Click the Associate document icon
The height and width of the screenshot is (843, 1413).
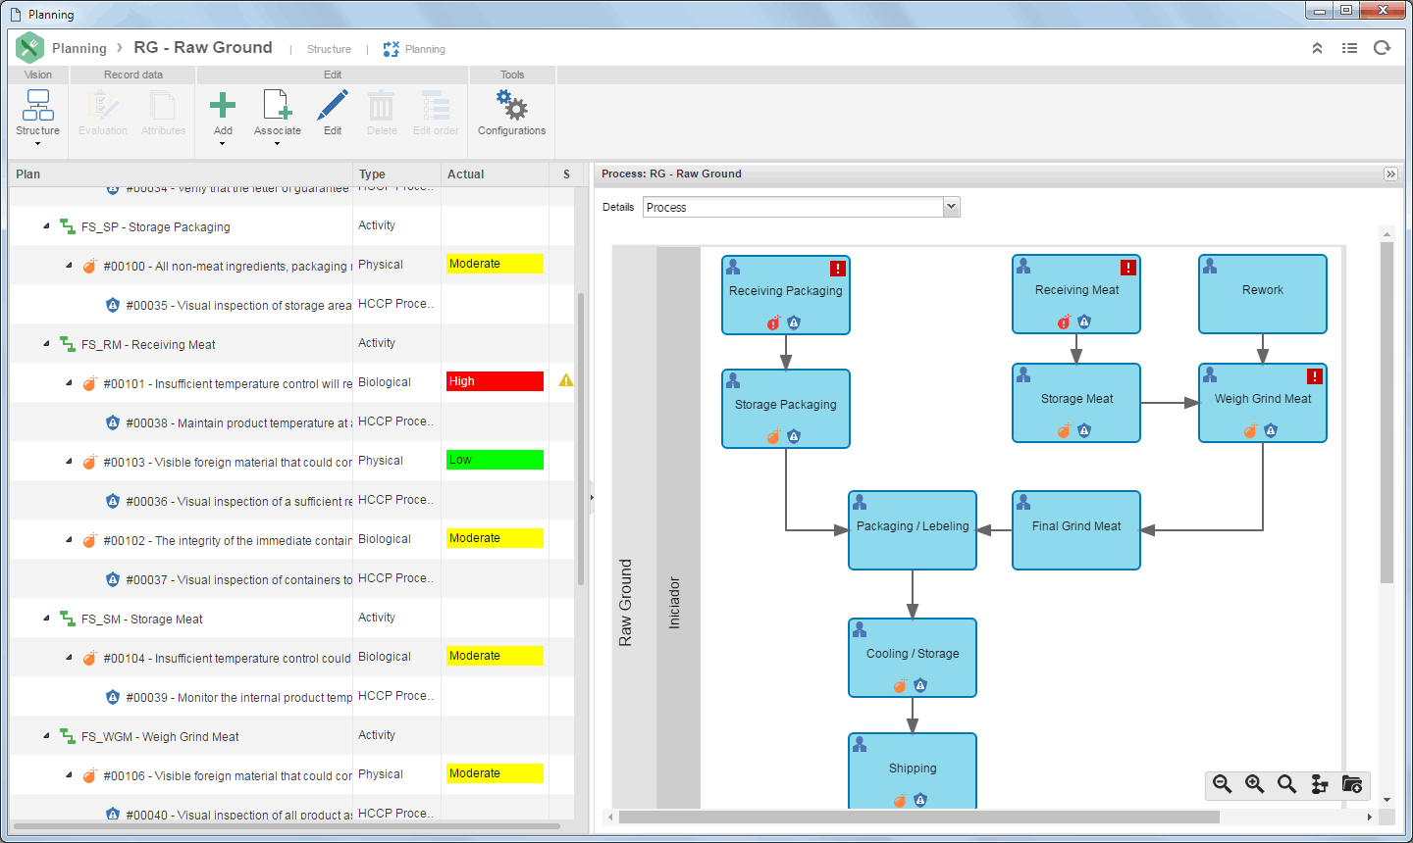point(277,105)
